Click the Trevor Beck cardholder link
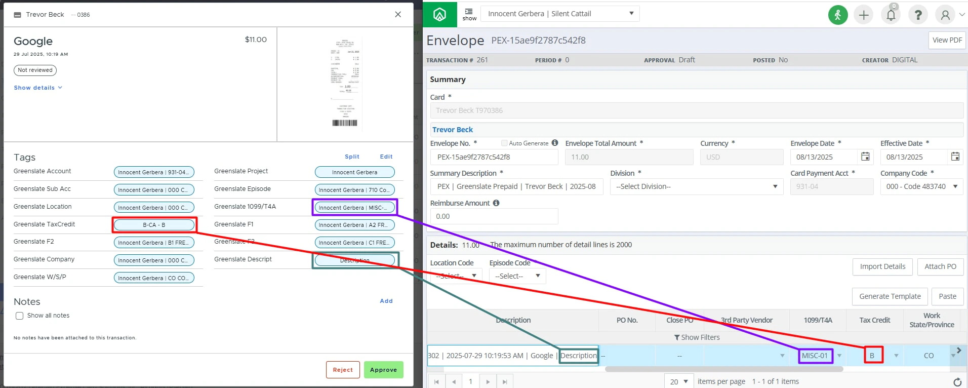968x388 pixels. (452, 130)
